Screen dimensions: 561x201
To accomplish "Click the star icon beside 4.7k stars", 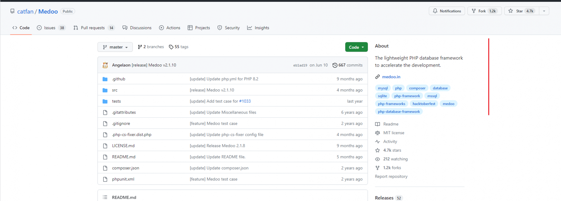I will pyautogui.click(x=377, y=150).
